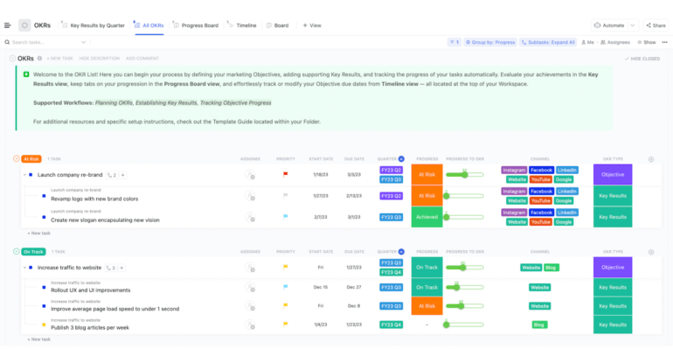Click the Automate button
This screenshot has height=349, width=673.
[609, 25]
